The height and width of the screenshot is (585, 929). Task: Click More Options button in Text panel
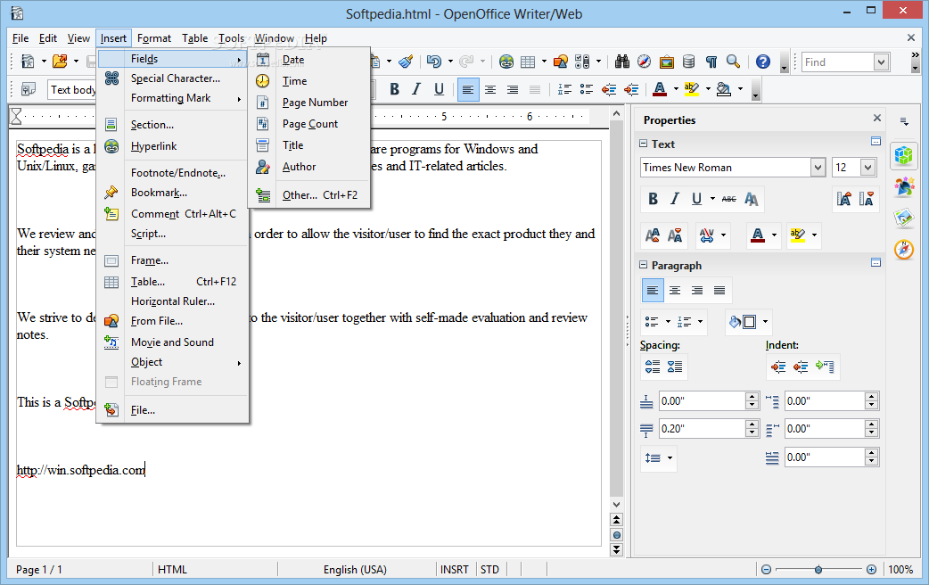click(876, 141)
